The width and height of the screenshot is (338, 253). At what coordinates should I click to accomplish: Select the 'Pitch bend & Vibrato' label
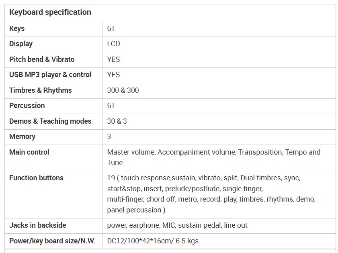(x=42, y=59)
